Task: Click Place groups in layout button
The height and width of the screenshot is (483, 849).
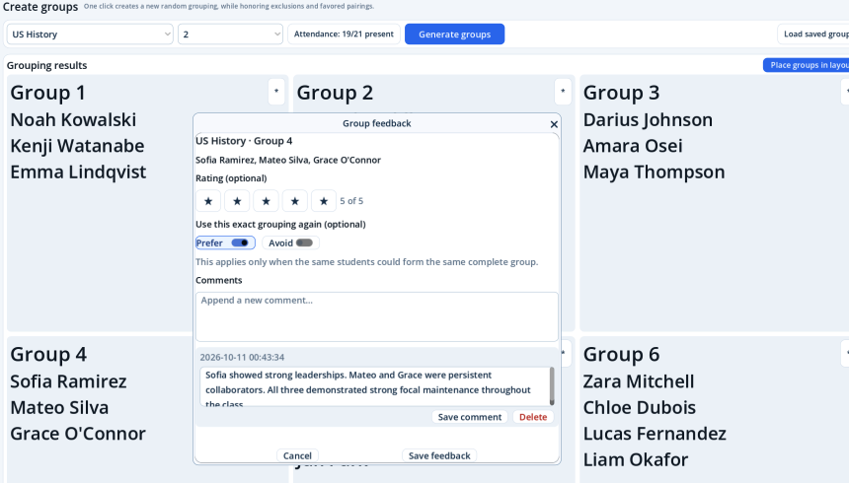Action: pos(807,65)
